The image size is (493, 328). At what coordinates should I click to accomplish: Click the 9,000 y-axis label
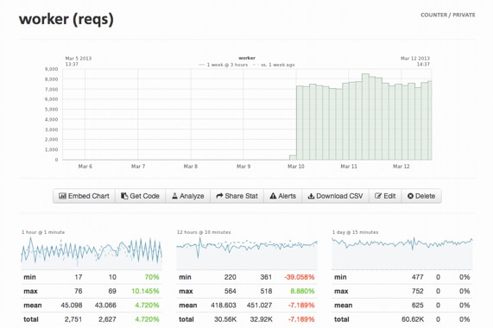tap(51, 69)
